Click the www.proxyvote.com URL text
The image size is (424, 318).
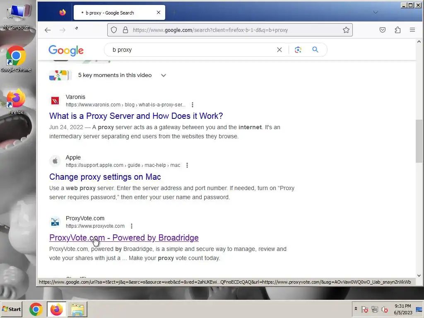click(95, 226)
